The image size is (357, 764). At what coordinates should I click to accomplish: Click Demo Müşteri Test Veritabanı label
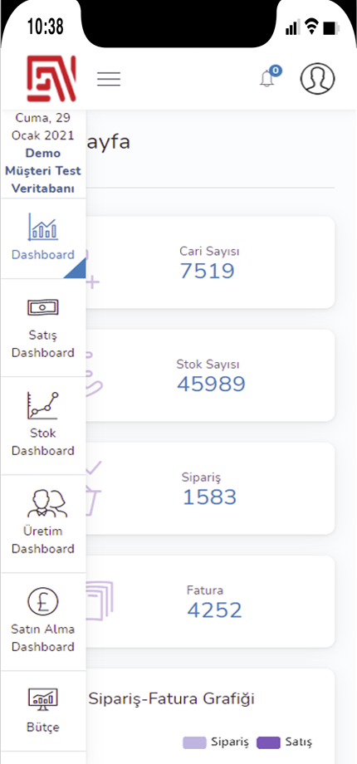pyautogui.click(x=43, y=171)
